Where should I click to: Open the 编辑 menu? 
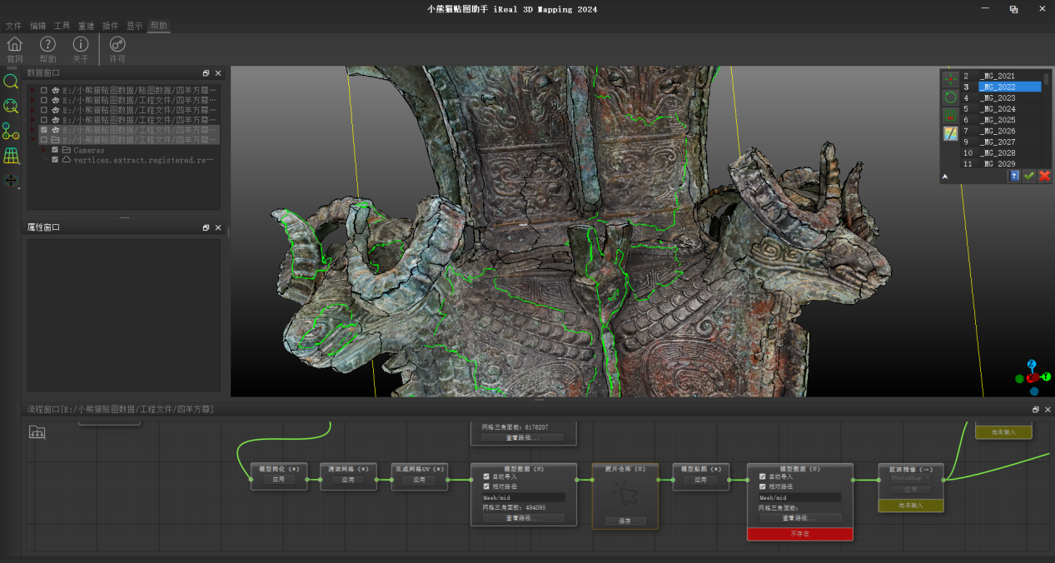(38, 26)
